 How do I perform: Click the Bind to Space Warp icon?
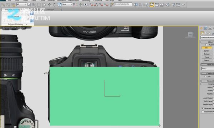click(13, 5)
